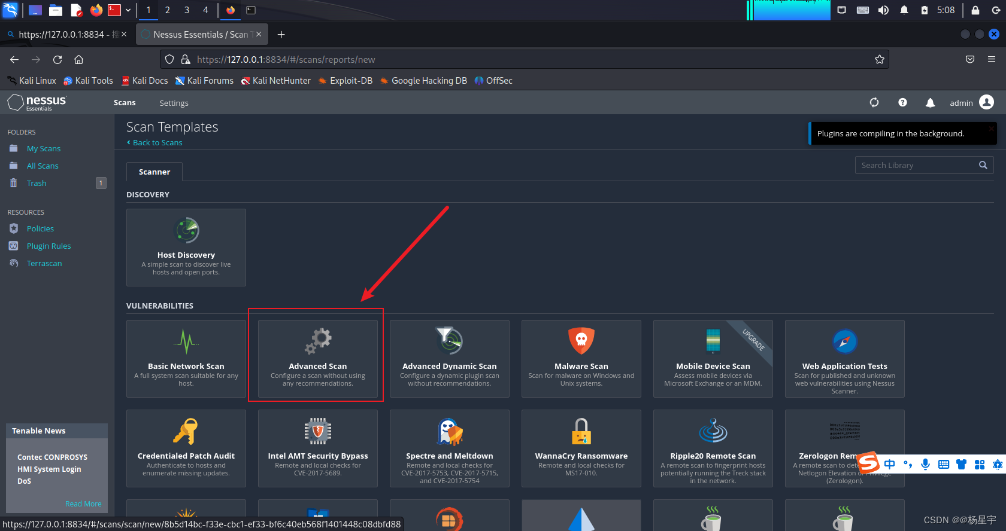Open the Kali applications menu
Image resolution: width=1006 pixels, height=531 pixels.
(10, 10)
